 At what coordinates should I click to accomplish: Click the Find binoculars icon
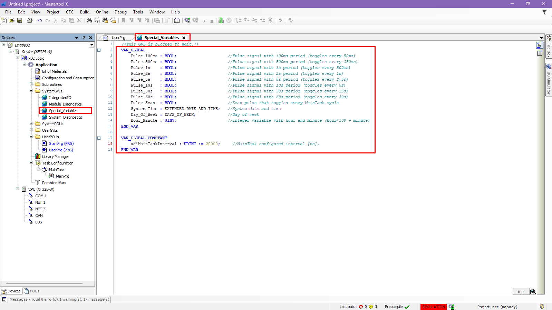tap(89, 21)
